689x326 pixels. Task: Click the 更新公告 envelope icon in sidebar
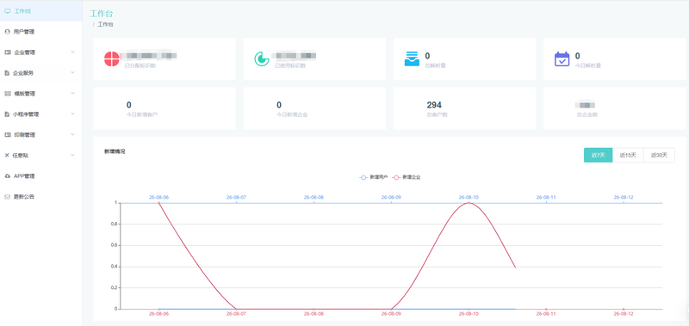click(x=7, y=197)
